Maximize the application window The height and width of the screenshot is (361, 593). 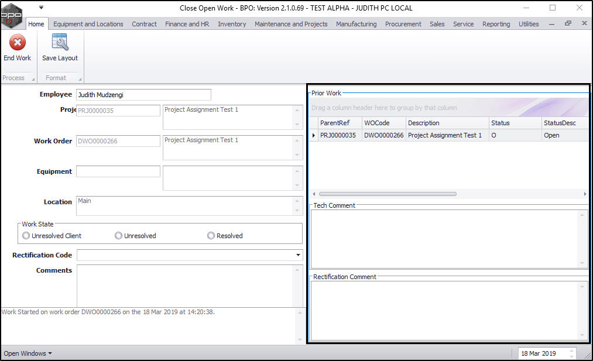coord(553,8)
